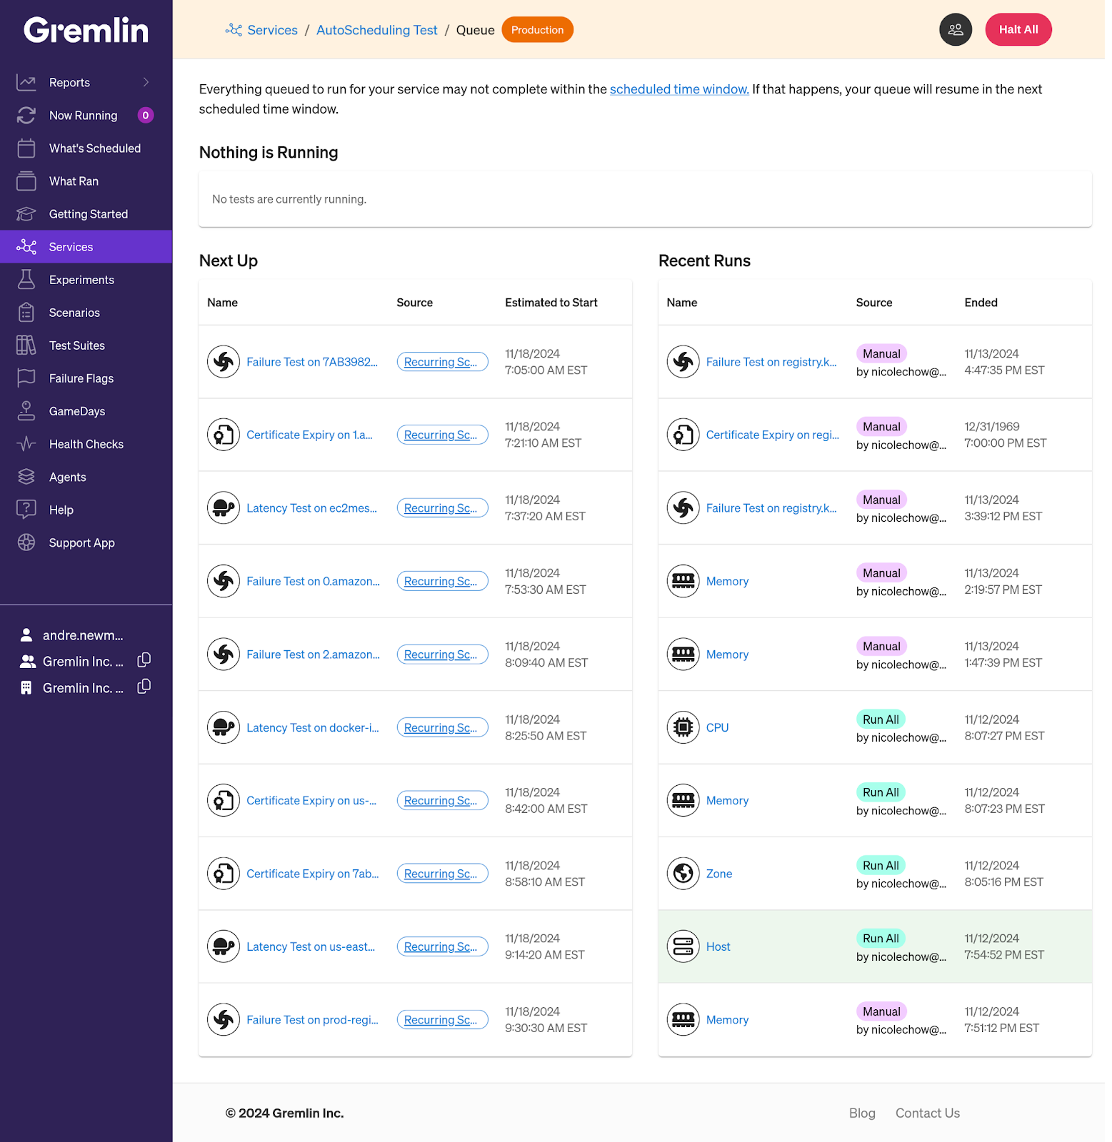Click the GameDays icon

pyautogui.click(x=26, y=411)
